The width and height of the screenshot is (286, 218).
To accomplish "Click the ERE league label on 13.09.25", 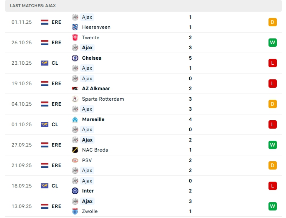I will pyautogui.click(x=56, y=206).
